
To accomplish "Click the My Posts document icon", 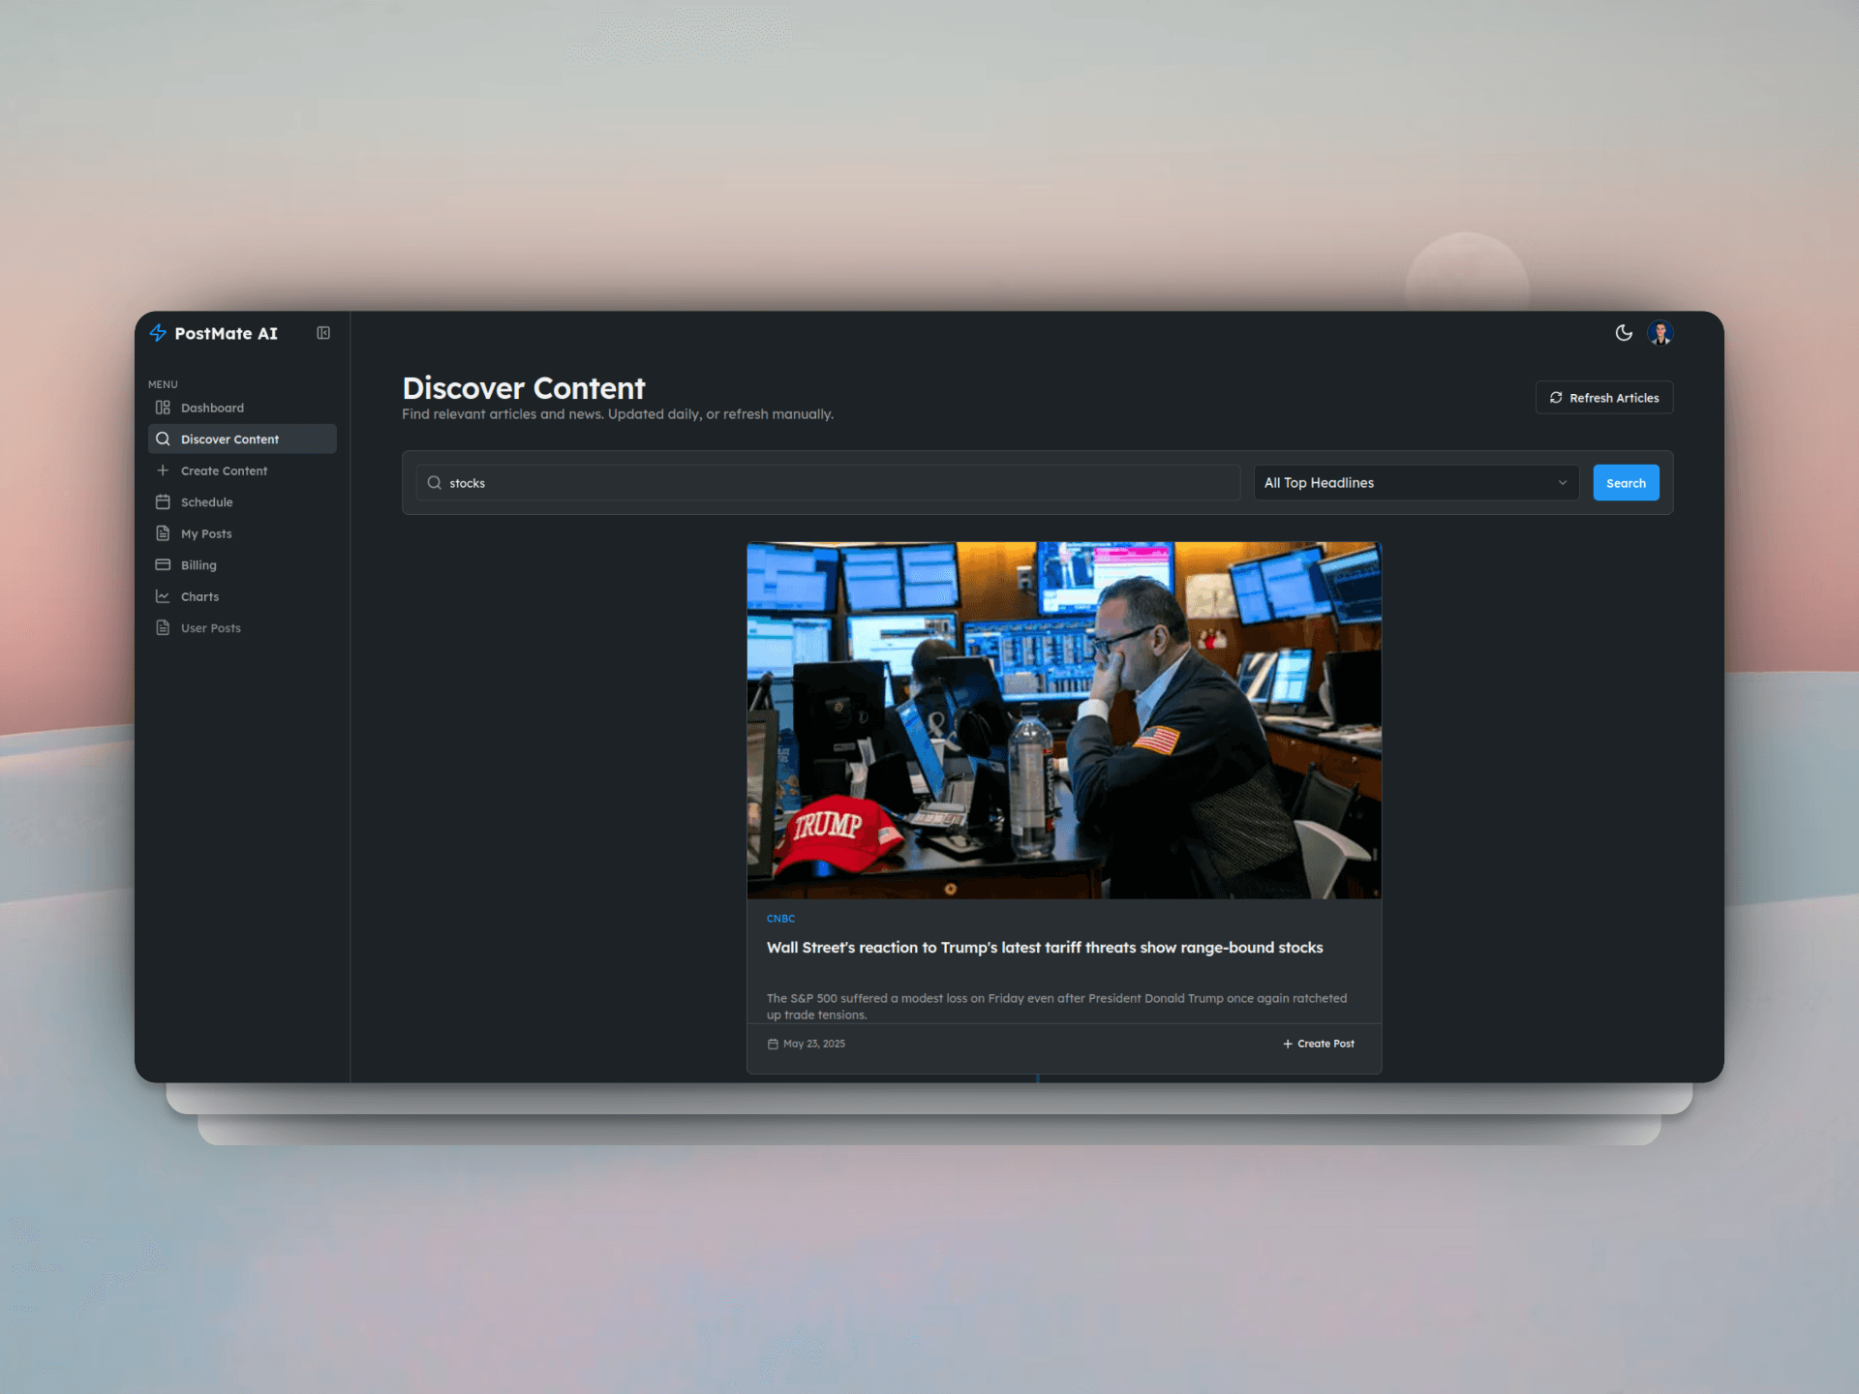I will (163, 533).
